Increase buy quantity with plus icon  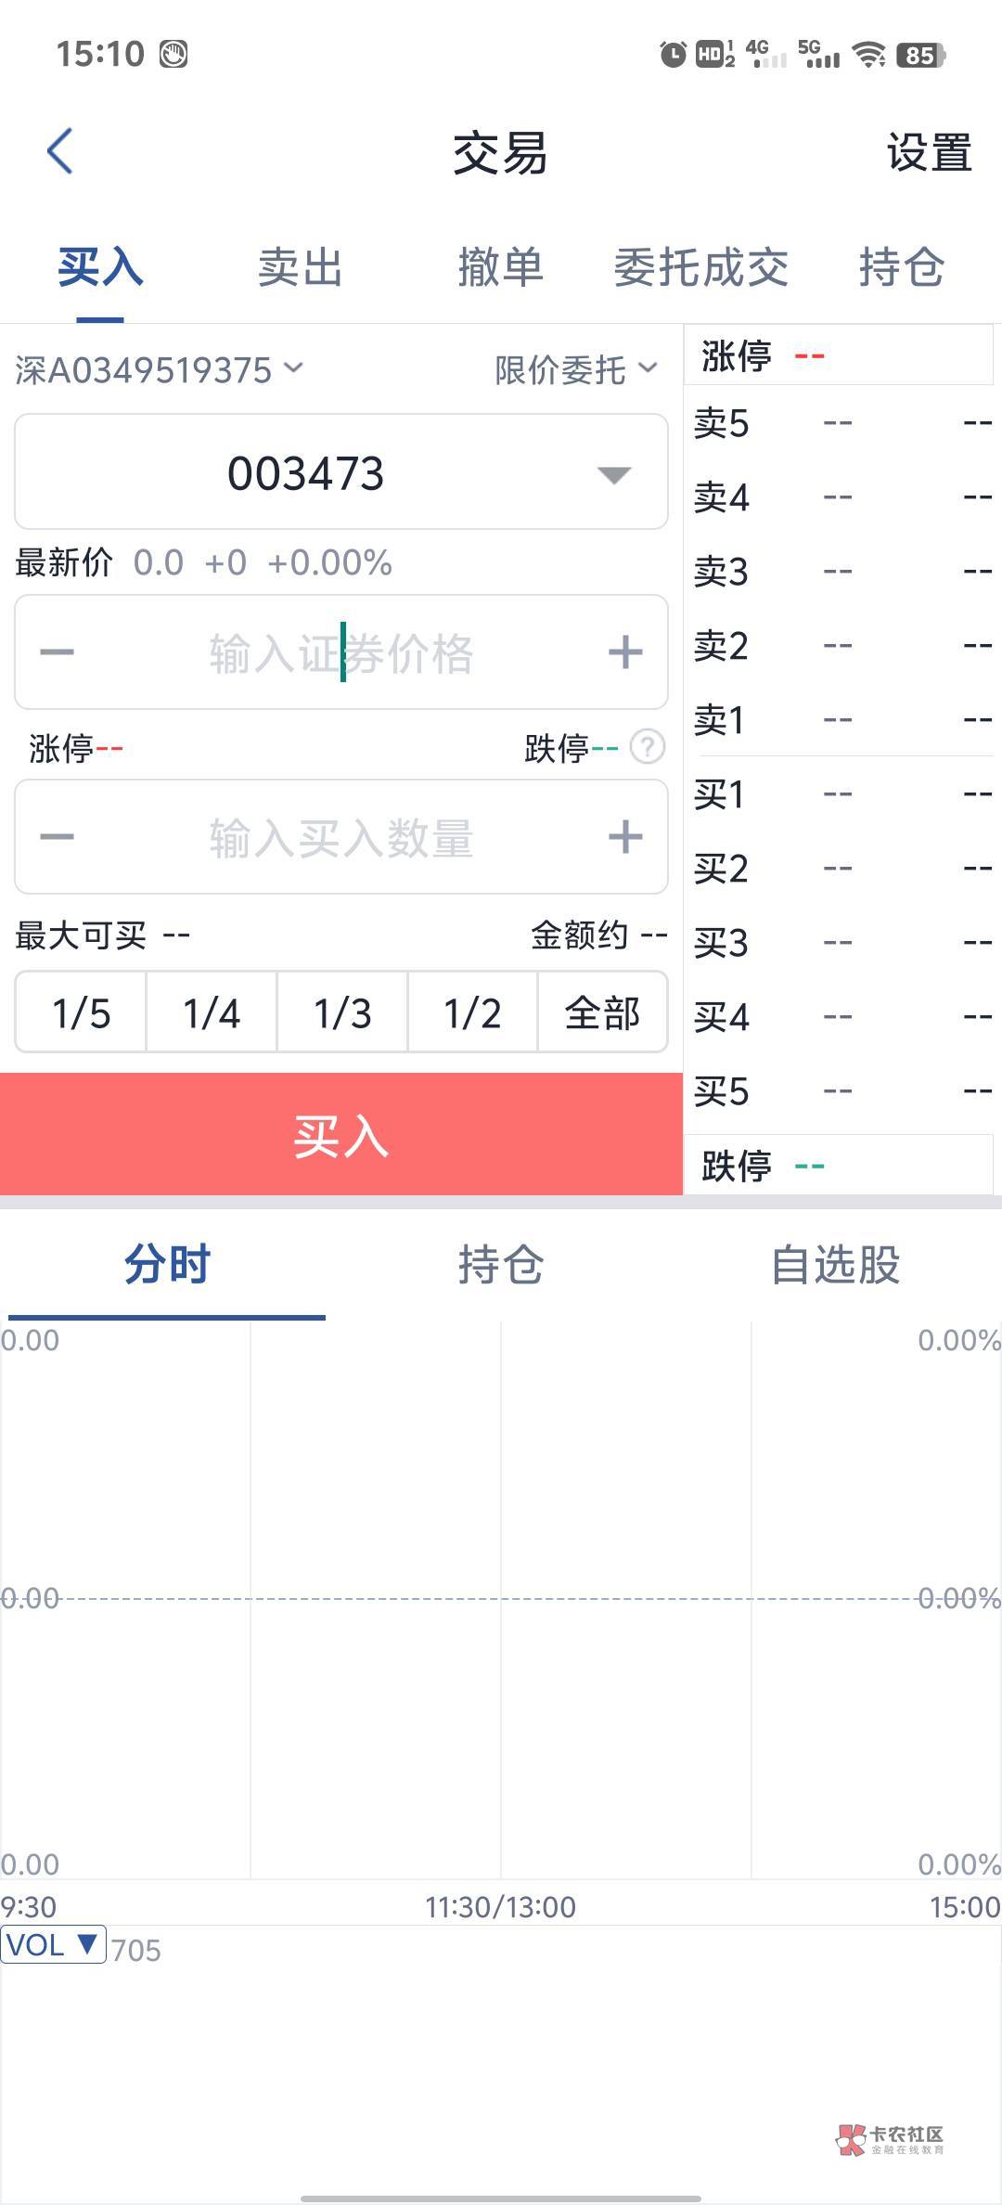tap(625, 837)
